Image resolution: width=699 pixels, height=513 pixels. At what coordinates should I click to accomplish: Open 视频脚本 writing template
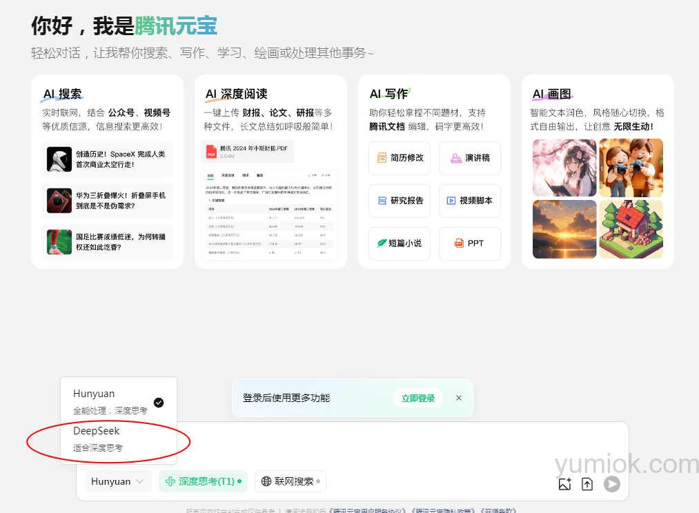click(470, 201)
